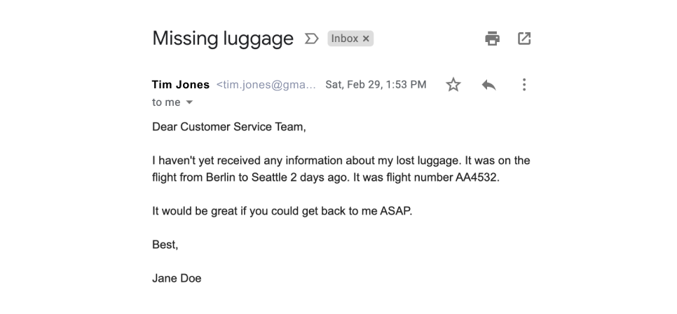The image size is (677, 314).
Task: Click the sentence ending with ASAP
Action: coord(282,211)
